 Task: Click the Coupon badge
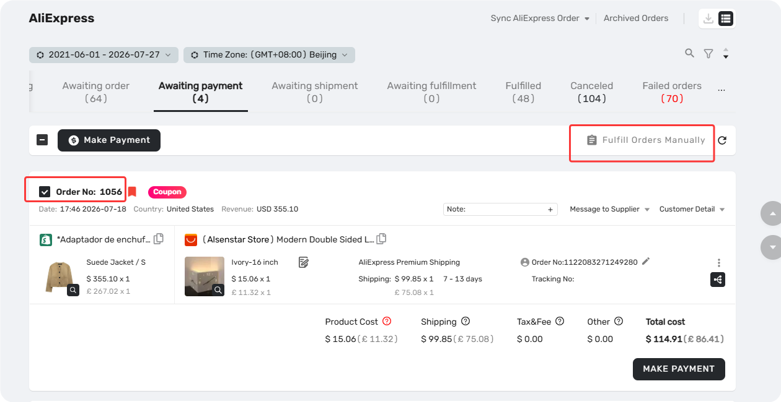[x=167, y=192]
